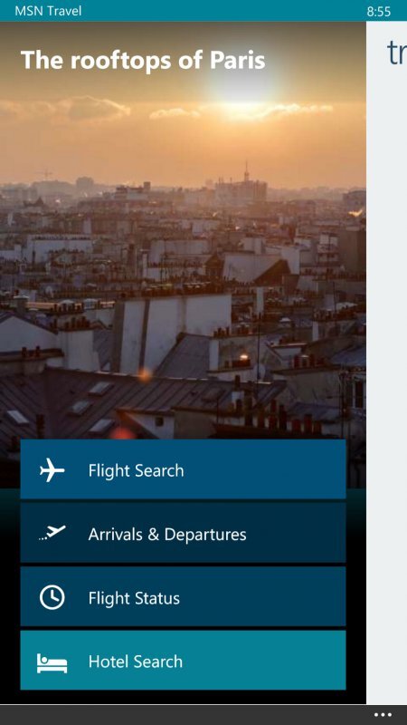Click the 8:55 clock in the status bar

(379, 11)
